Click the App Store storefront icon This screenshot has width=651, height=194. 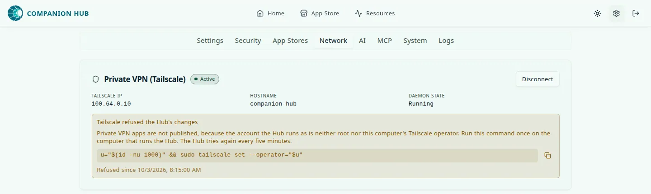304,14
